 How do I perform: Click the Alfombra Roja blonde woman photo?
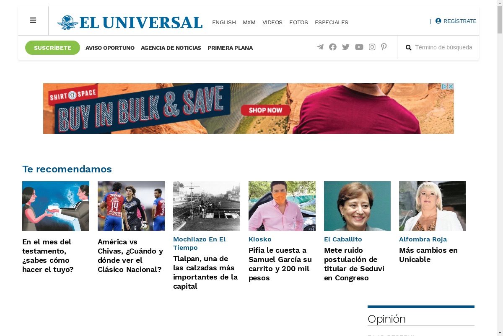click(433, 206)
